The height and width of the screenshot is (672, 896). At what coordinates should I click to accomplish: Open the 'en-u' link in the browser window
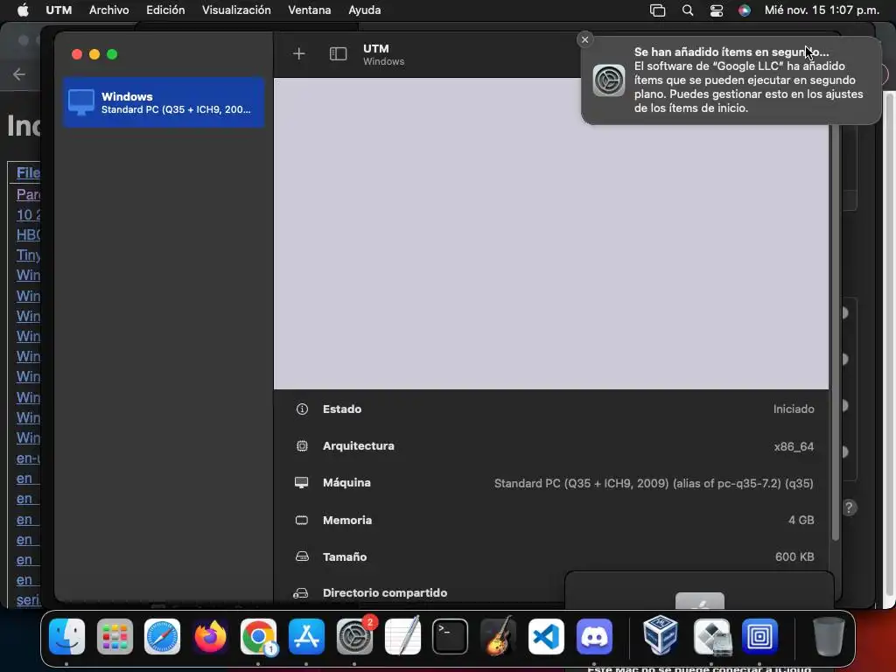coord(28,458)
